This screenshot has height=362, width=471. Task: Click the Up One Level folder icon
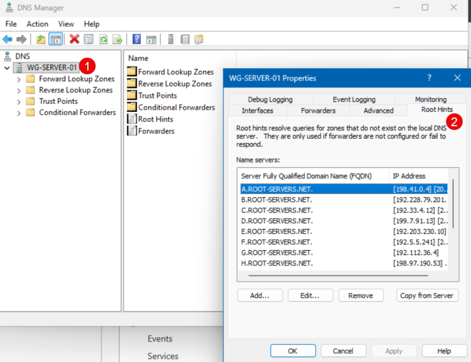tap(41, 40)
